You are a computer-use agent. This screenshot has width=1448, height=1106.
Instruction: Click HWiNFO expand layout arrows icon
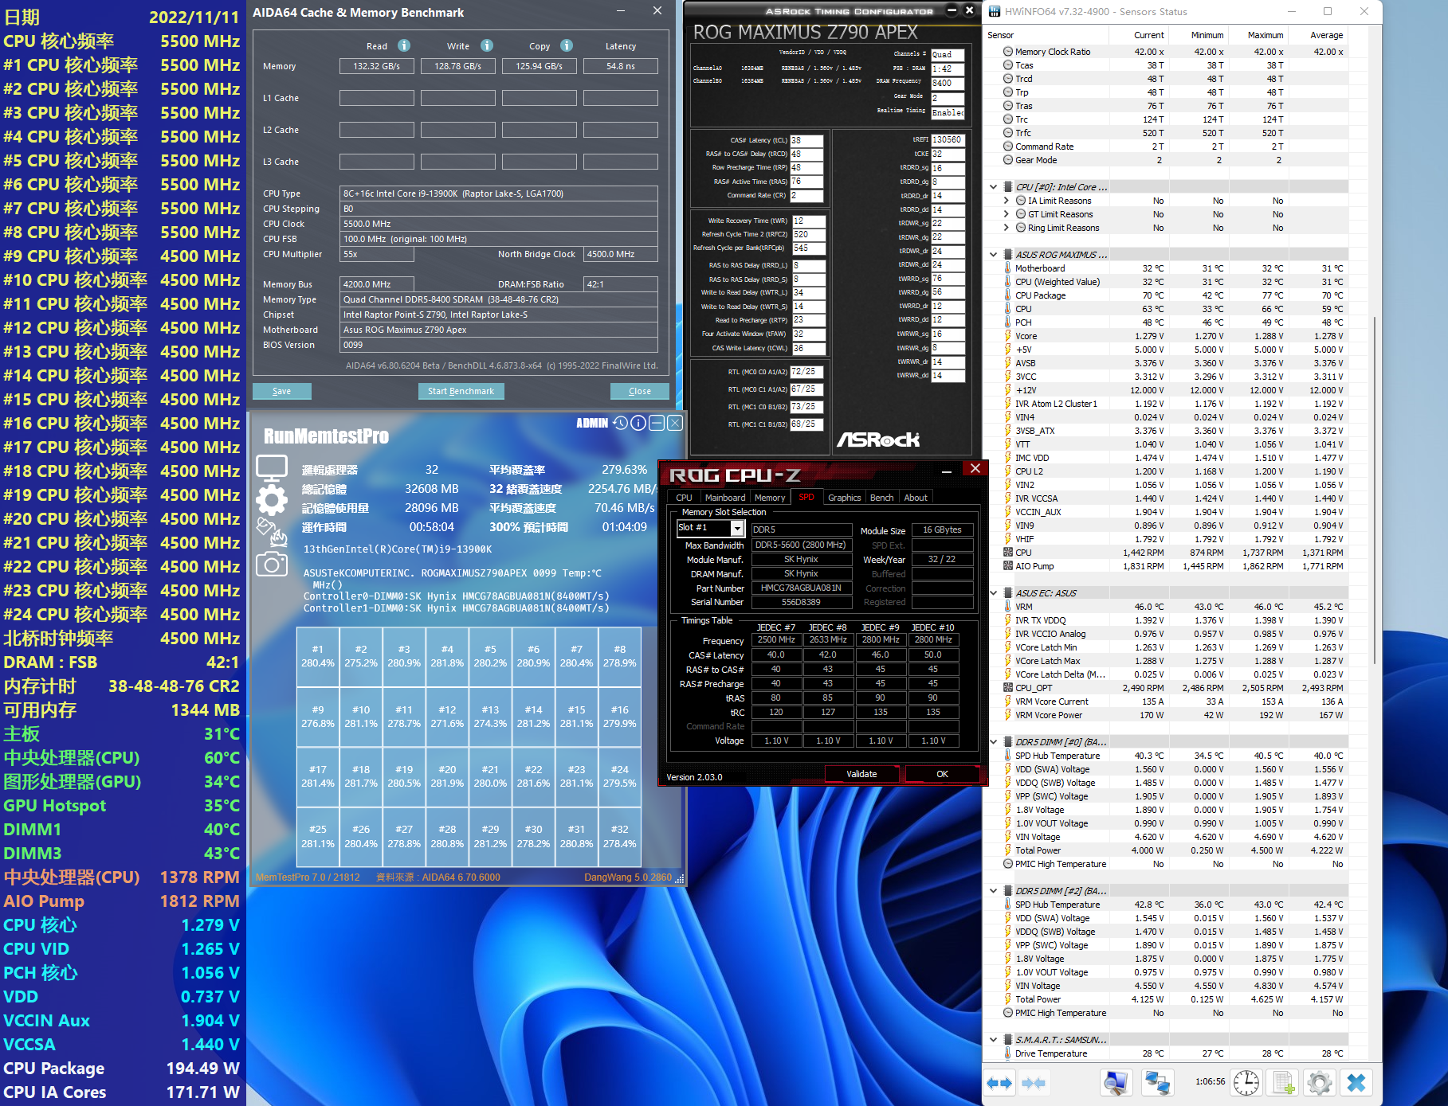pos(999,1083)
